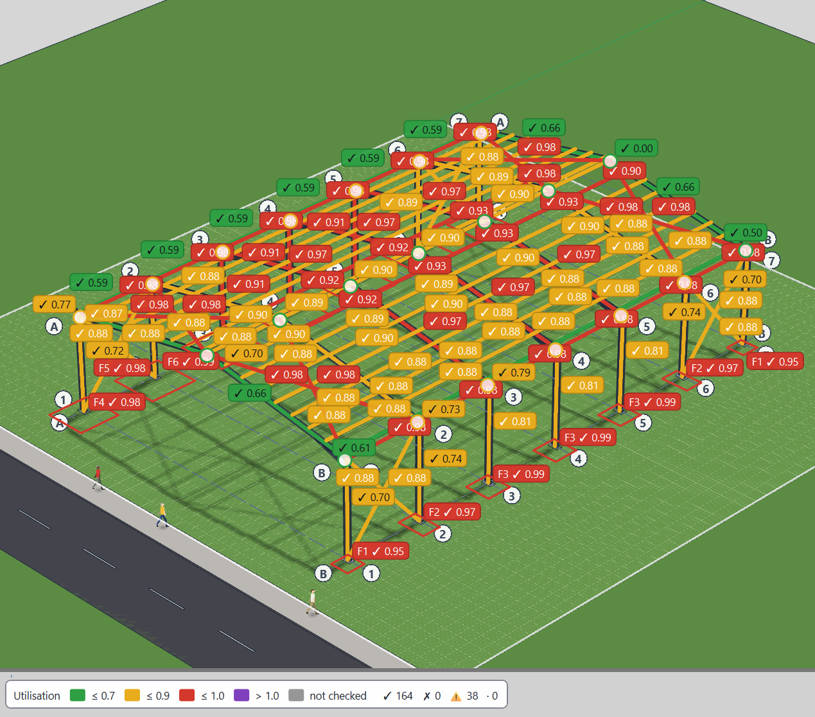Image resolution: width=815 pixels, height=717 pixels.
Task: Click the 'Utilisation' legend title
Action: pos(37,696)
